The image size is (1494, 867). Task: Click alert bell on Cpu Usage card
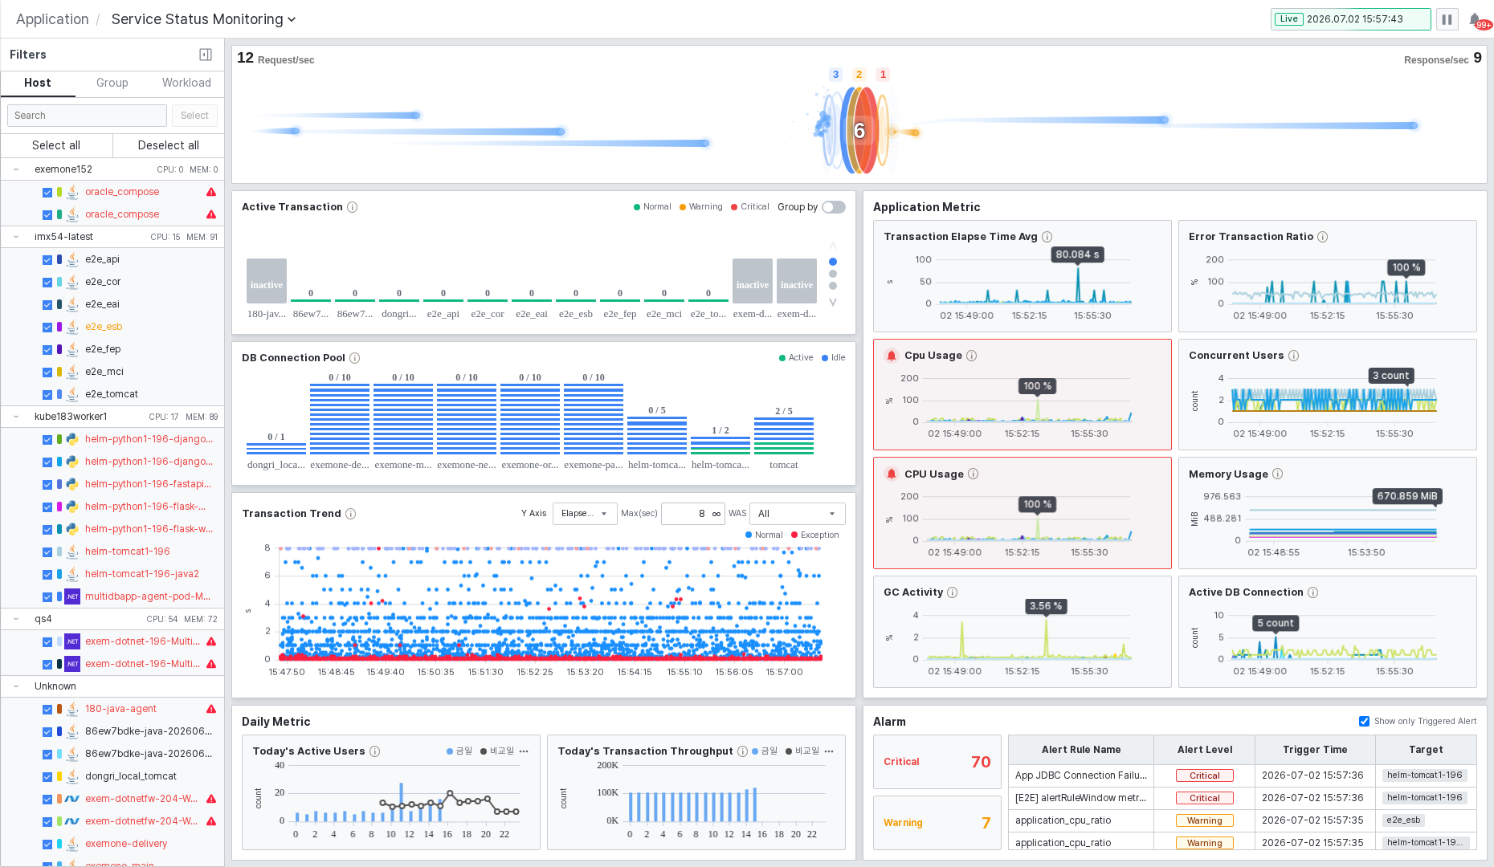coord(892,356)
